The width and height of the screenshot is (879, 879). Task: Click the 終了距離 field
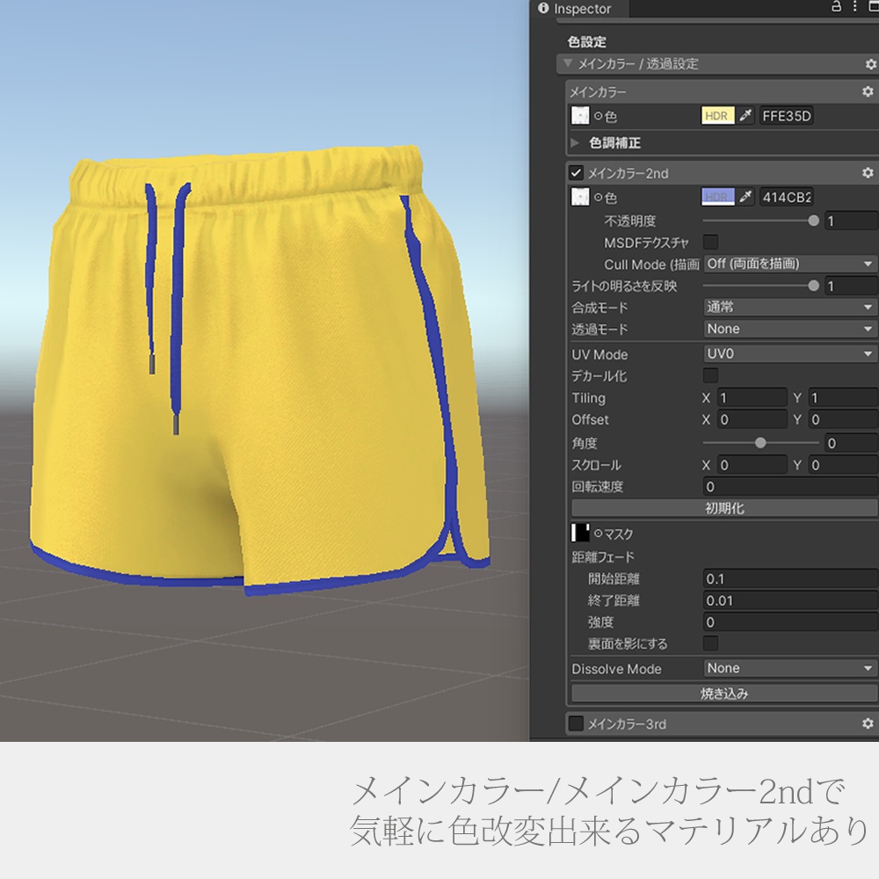790,600
